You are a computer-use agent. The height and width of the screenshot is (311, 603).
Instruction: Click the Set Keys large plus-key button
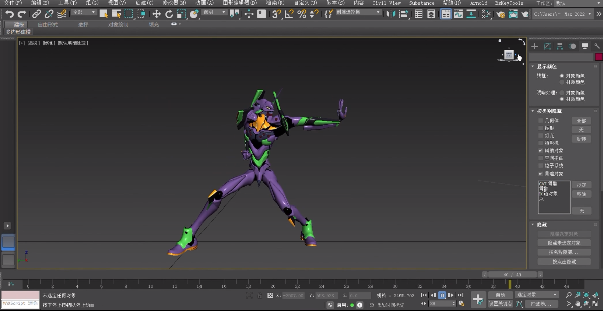coord(478,299)
